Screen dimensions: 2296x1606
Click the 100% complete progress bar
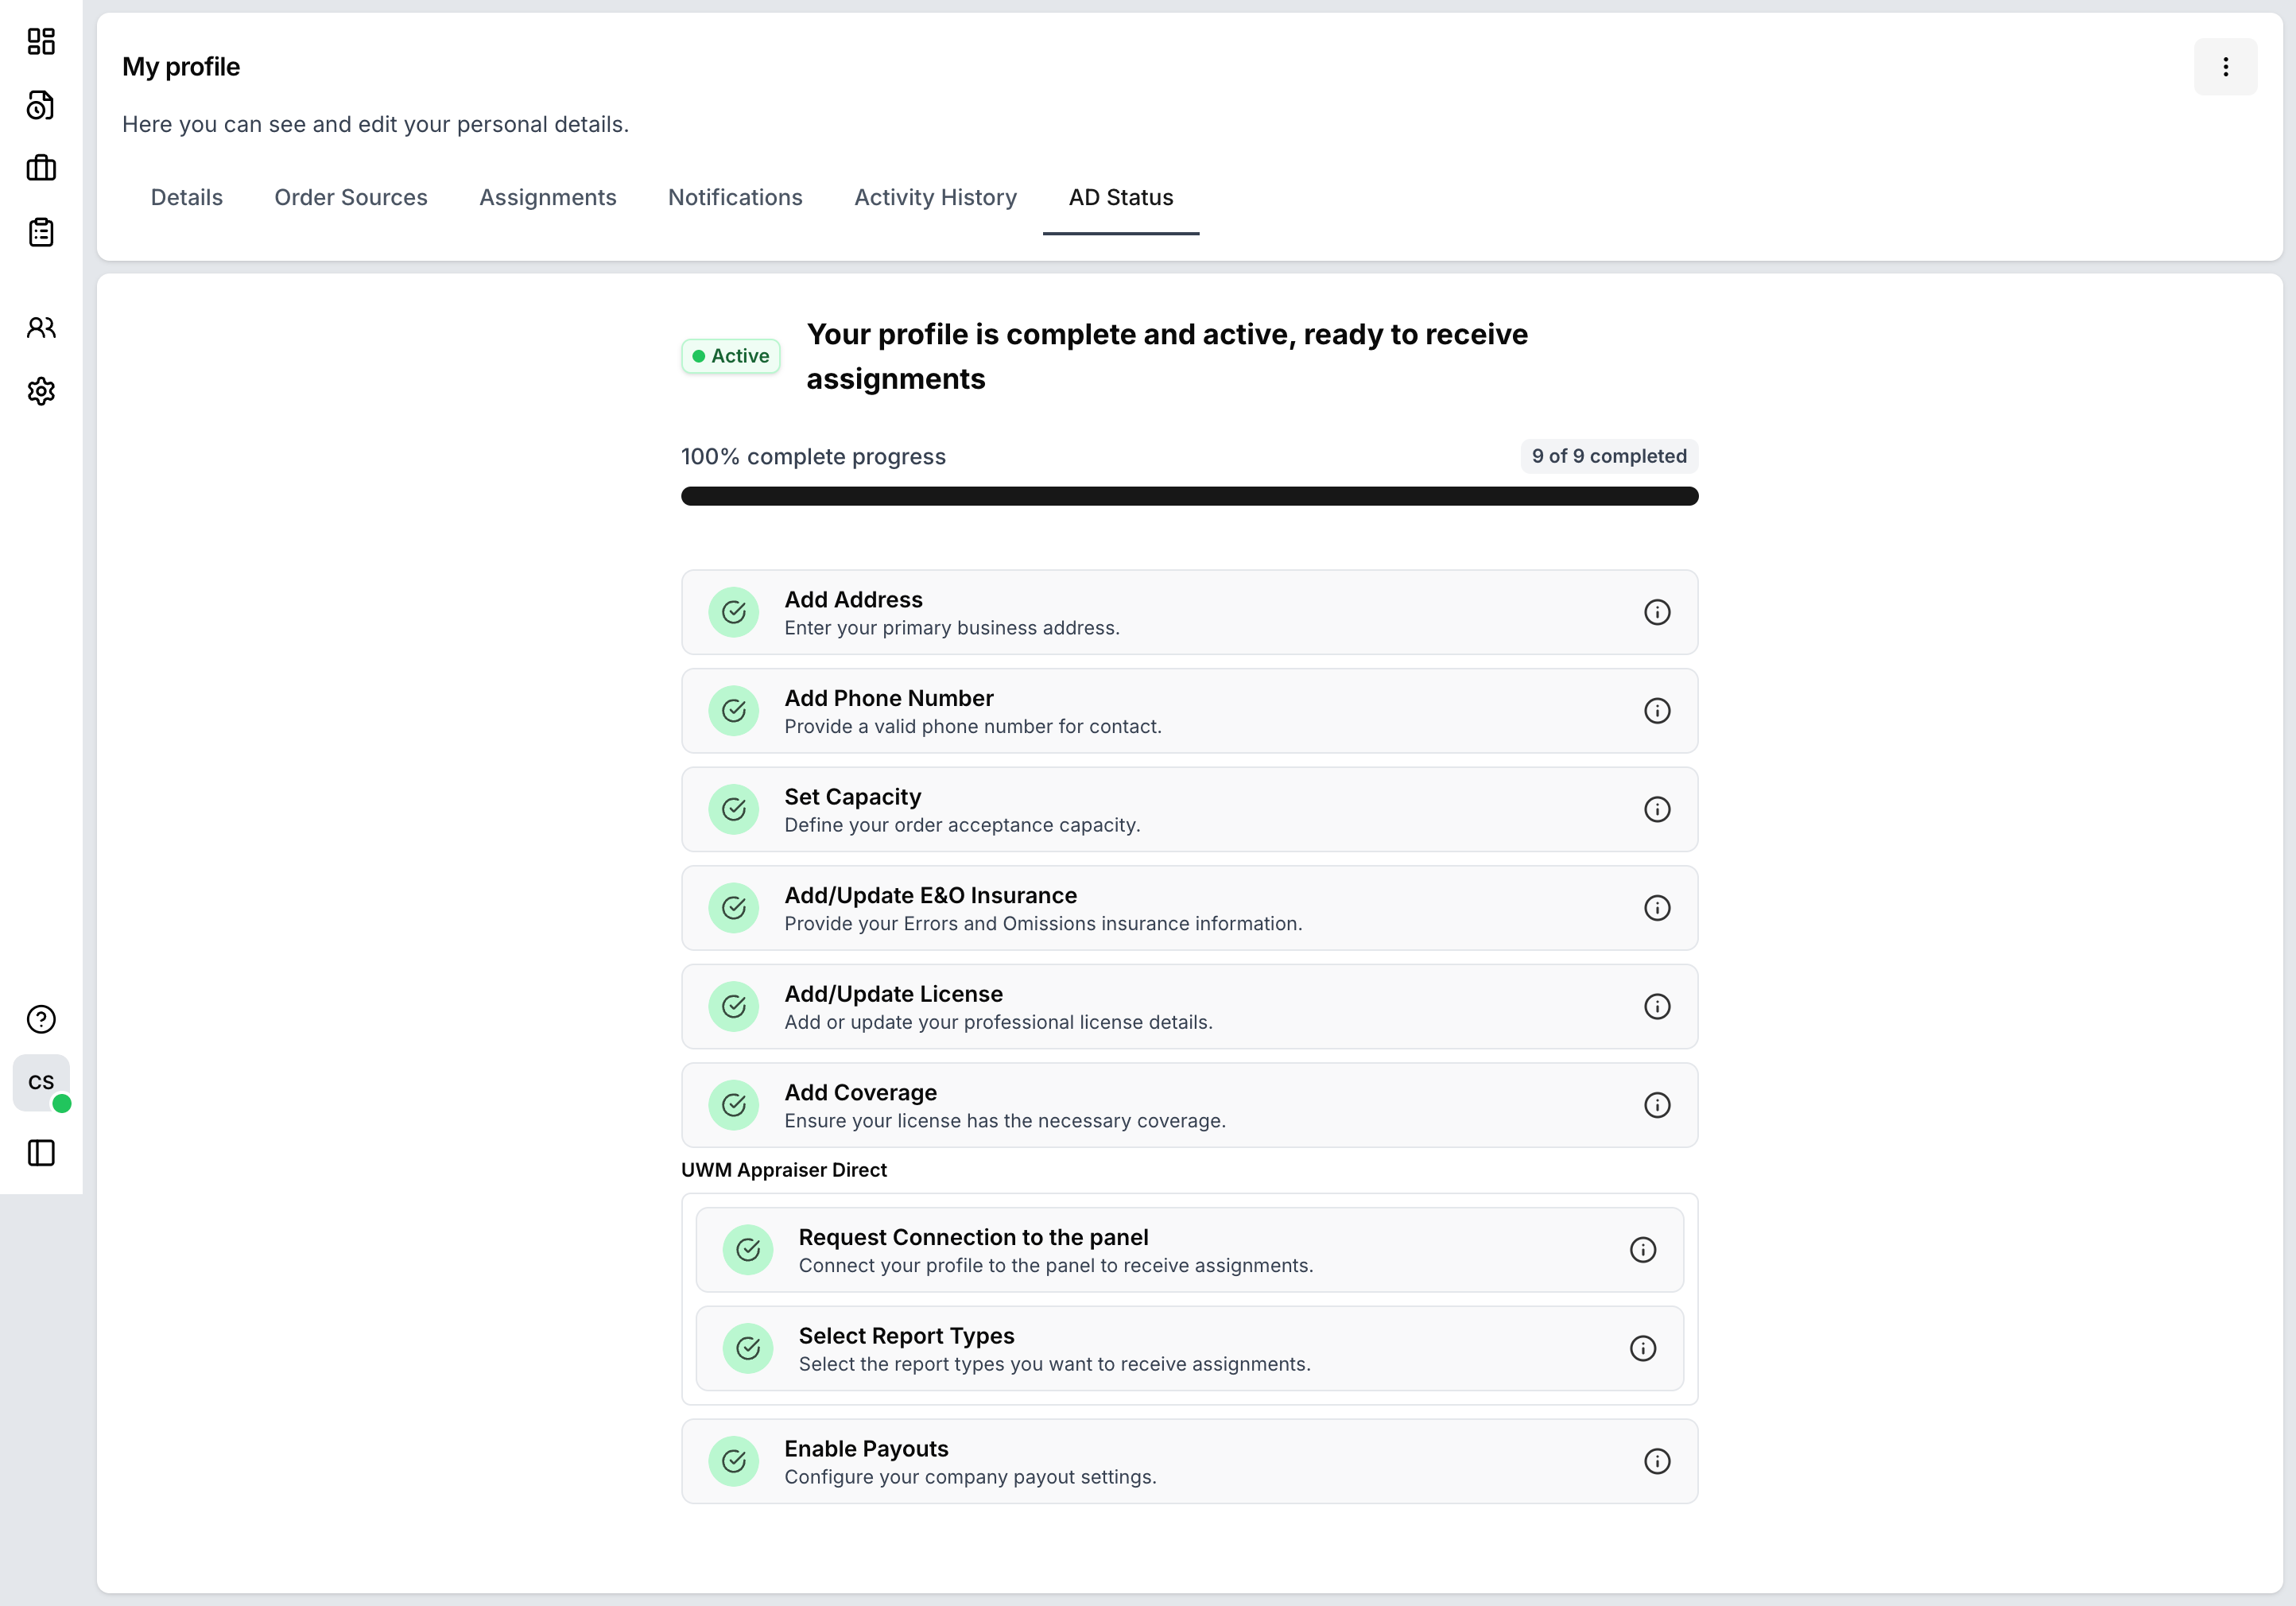pyautogui.click(x=1189, y=496)
